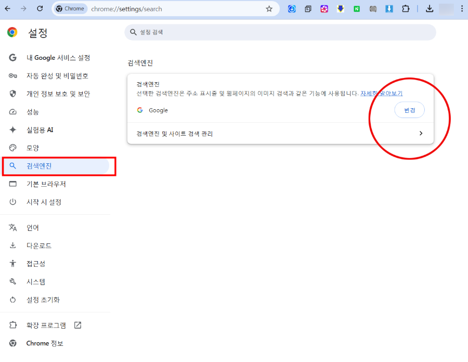468x362 pixels.
Task: Select 개인 정보 보호 및 보안 in the sidebar
Action: tap(57, 94)
